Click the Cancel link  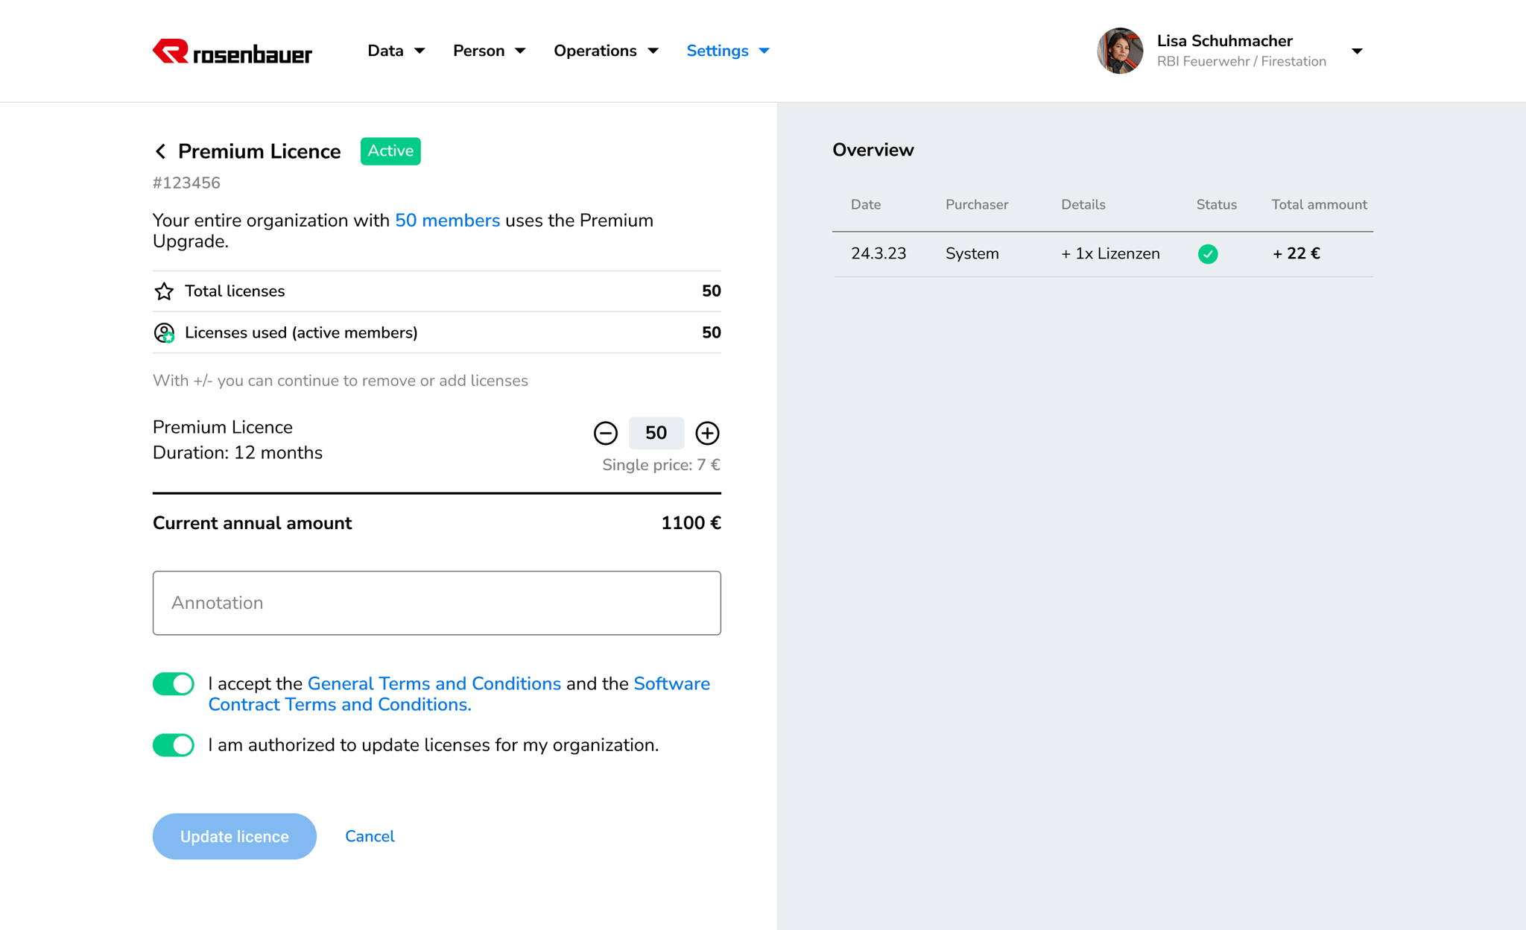click(x=370, y=836)
